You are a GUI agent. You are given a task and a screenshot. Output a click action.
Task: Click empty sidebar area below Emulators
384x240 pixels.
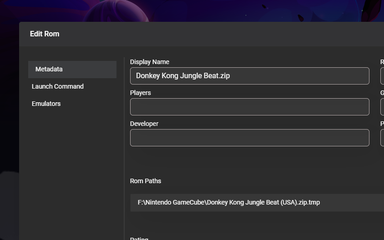pos(72,173)
